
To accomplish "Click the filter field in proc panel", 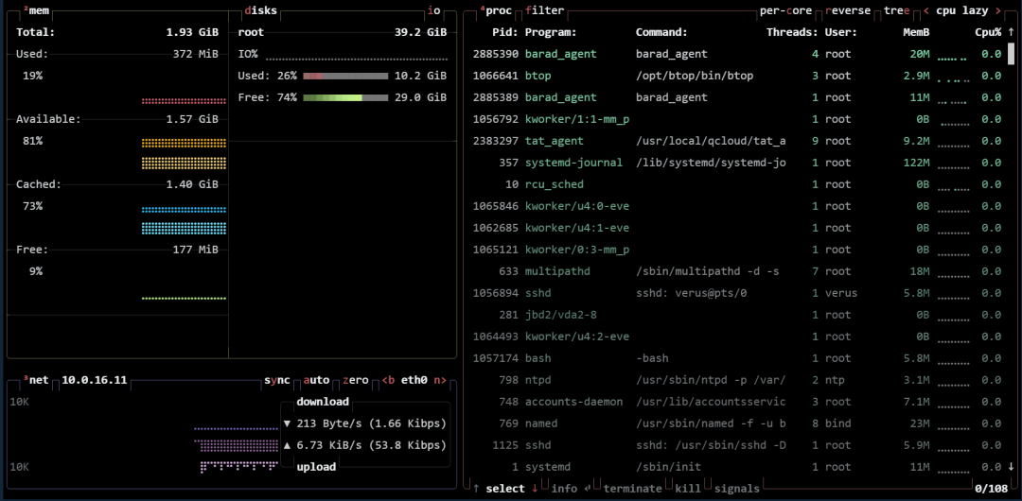I will pyautogui.click(x=544, y=11).
